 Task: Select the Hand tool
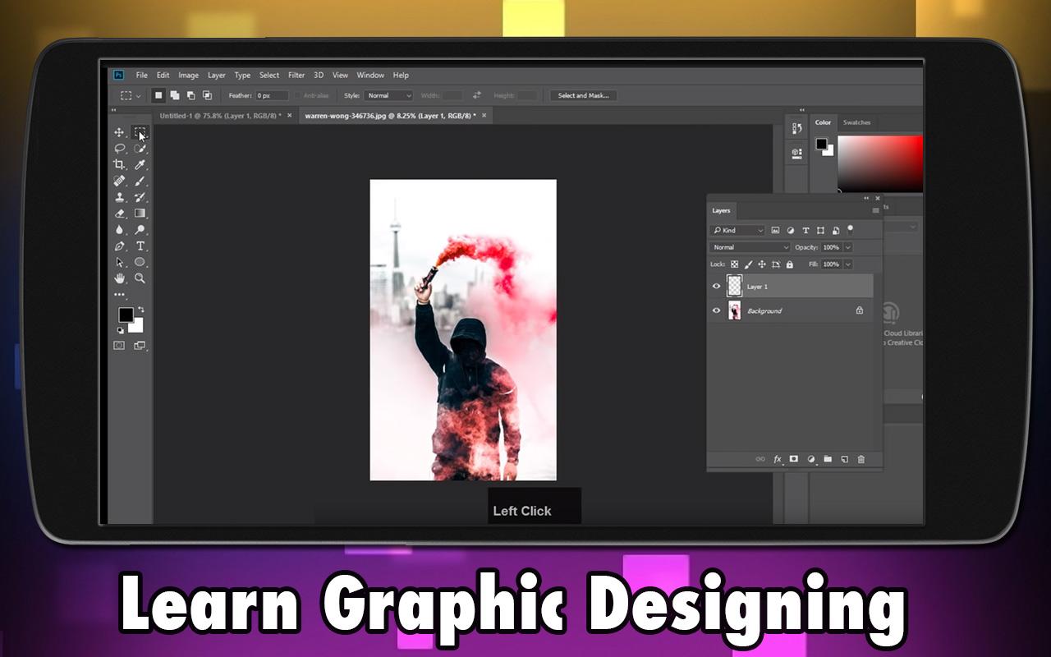click(x=119, y=278)
